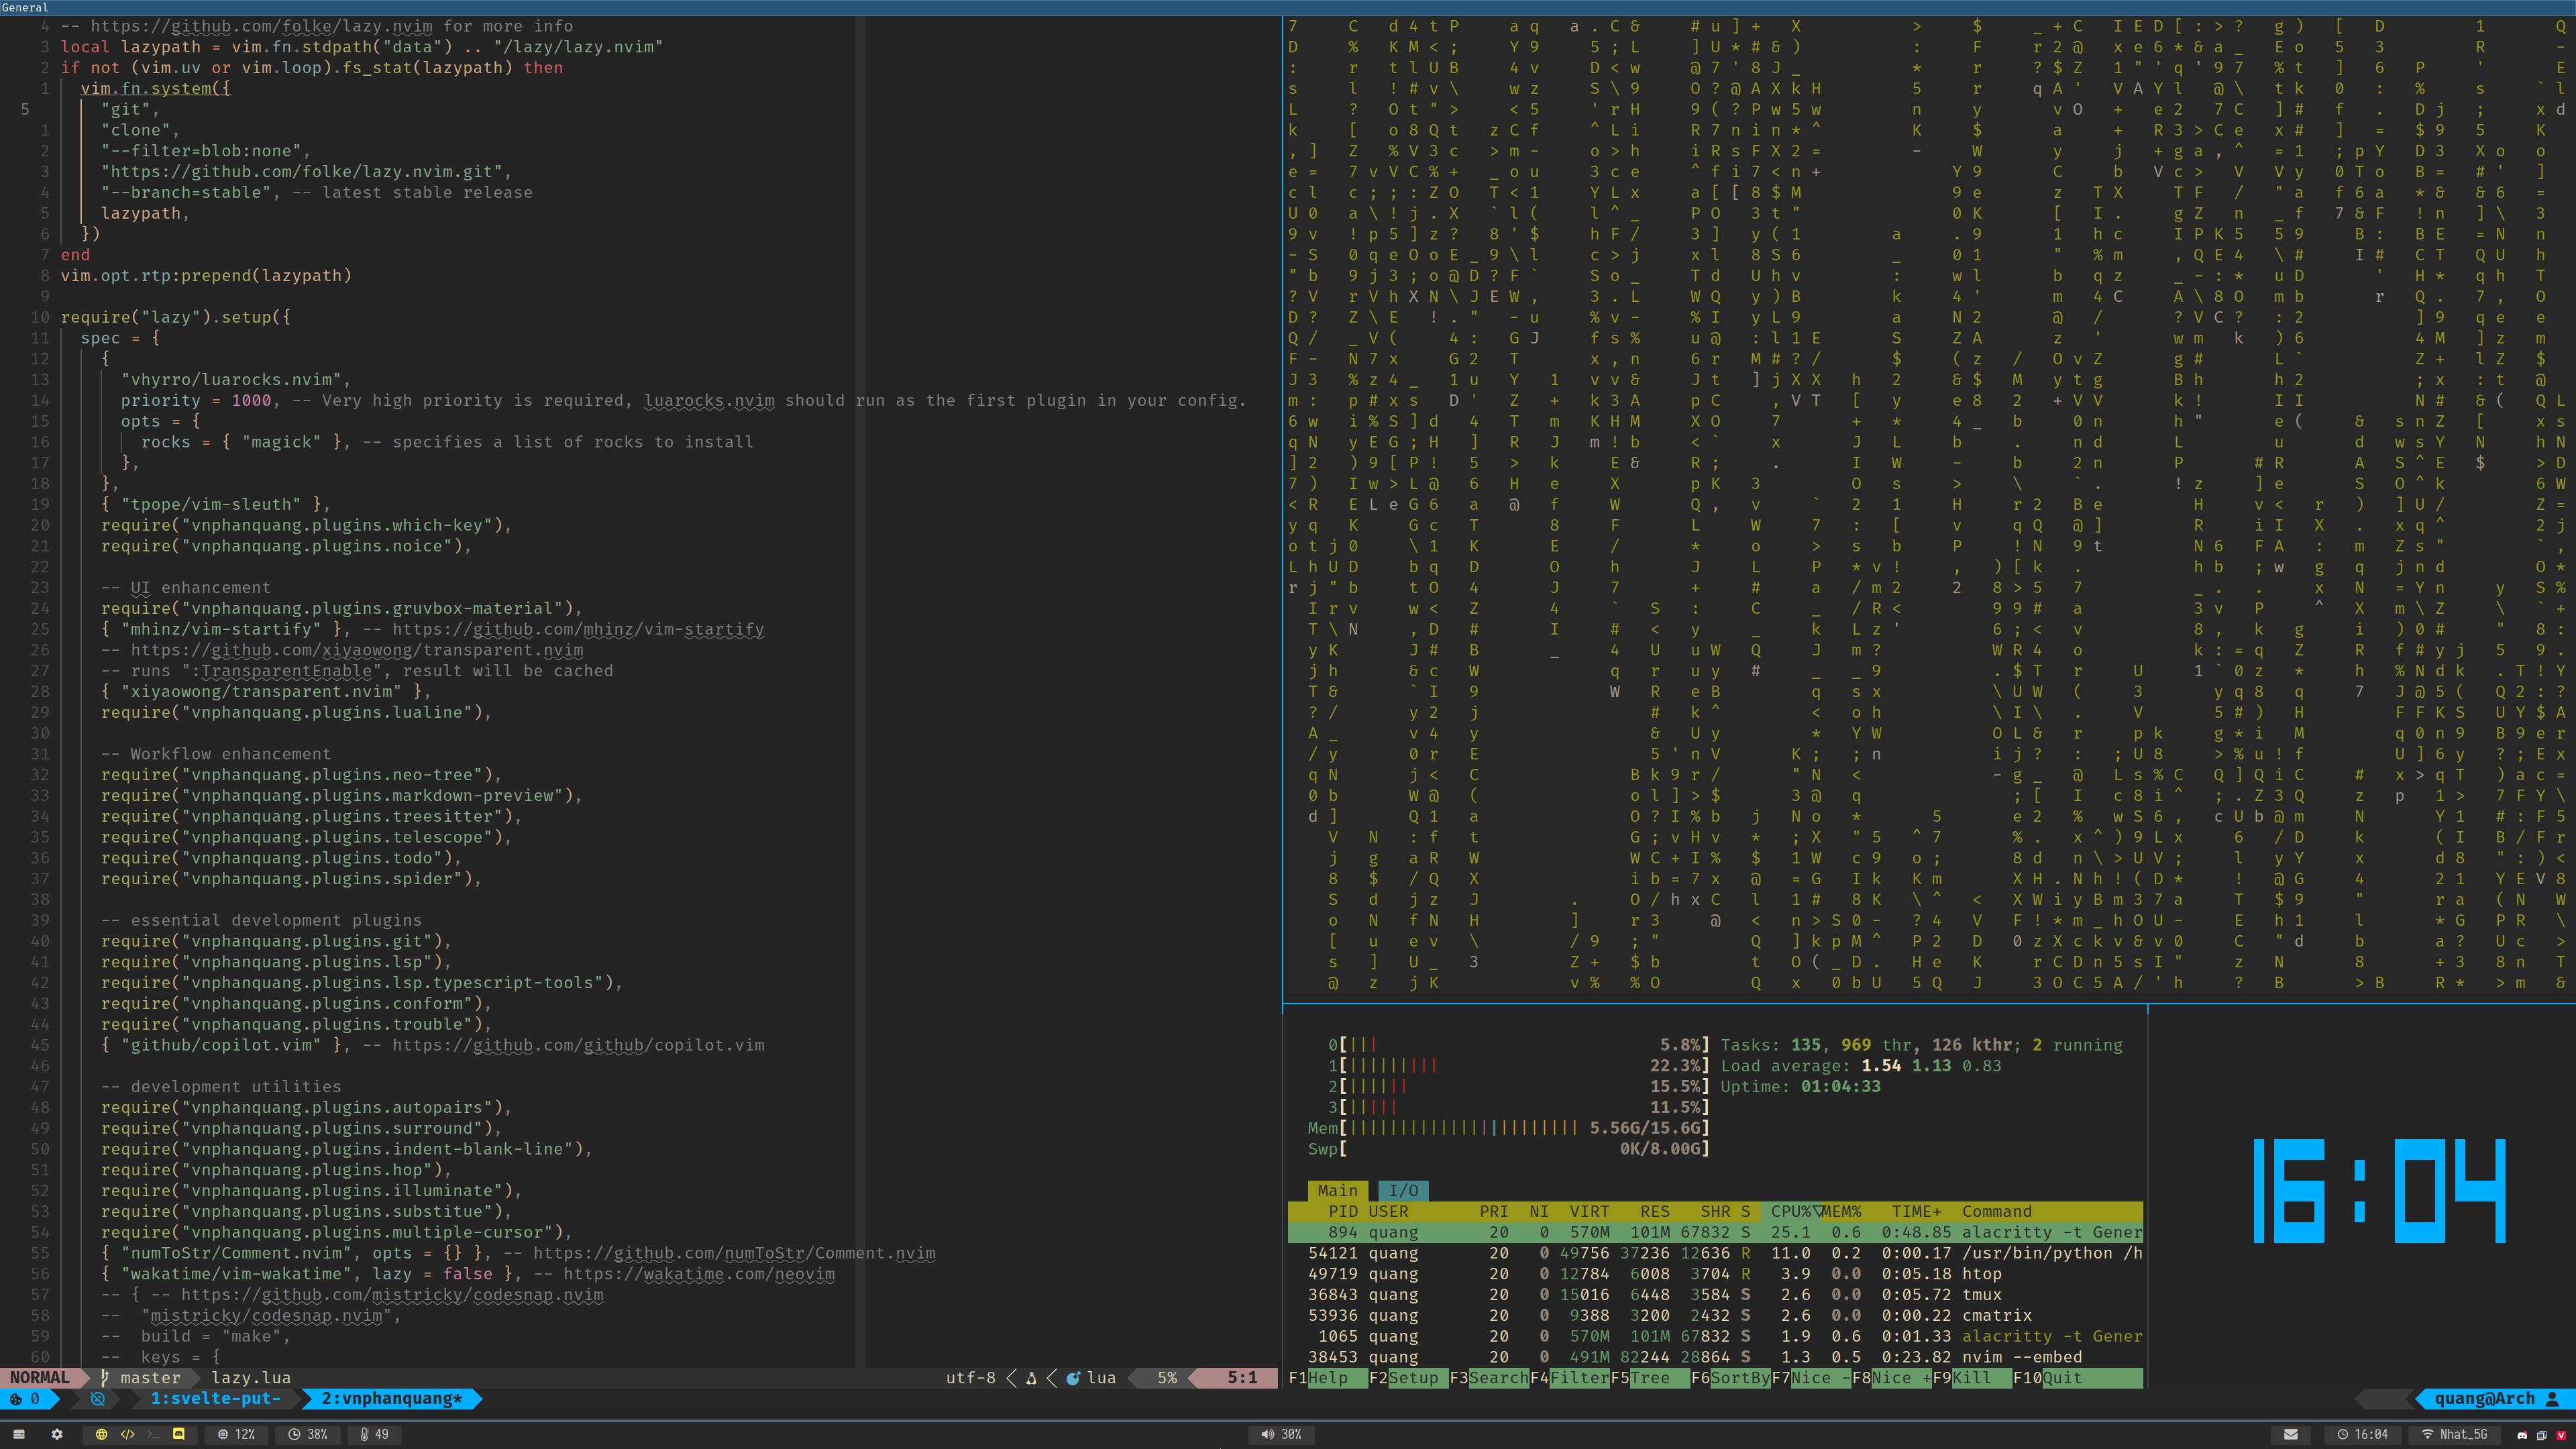Click the memory usage 38% module
Screen dimensions: 2576x1449
coord(309,1434)
